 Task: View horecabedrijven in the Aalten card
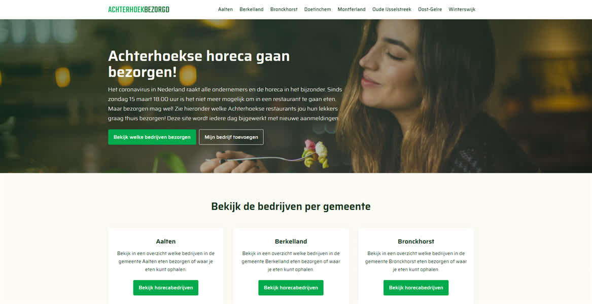coord(166,288)
